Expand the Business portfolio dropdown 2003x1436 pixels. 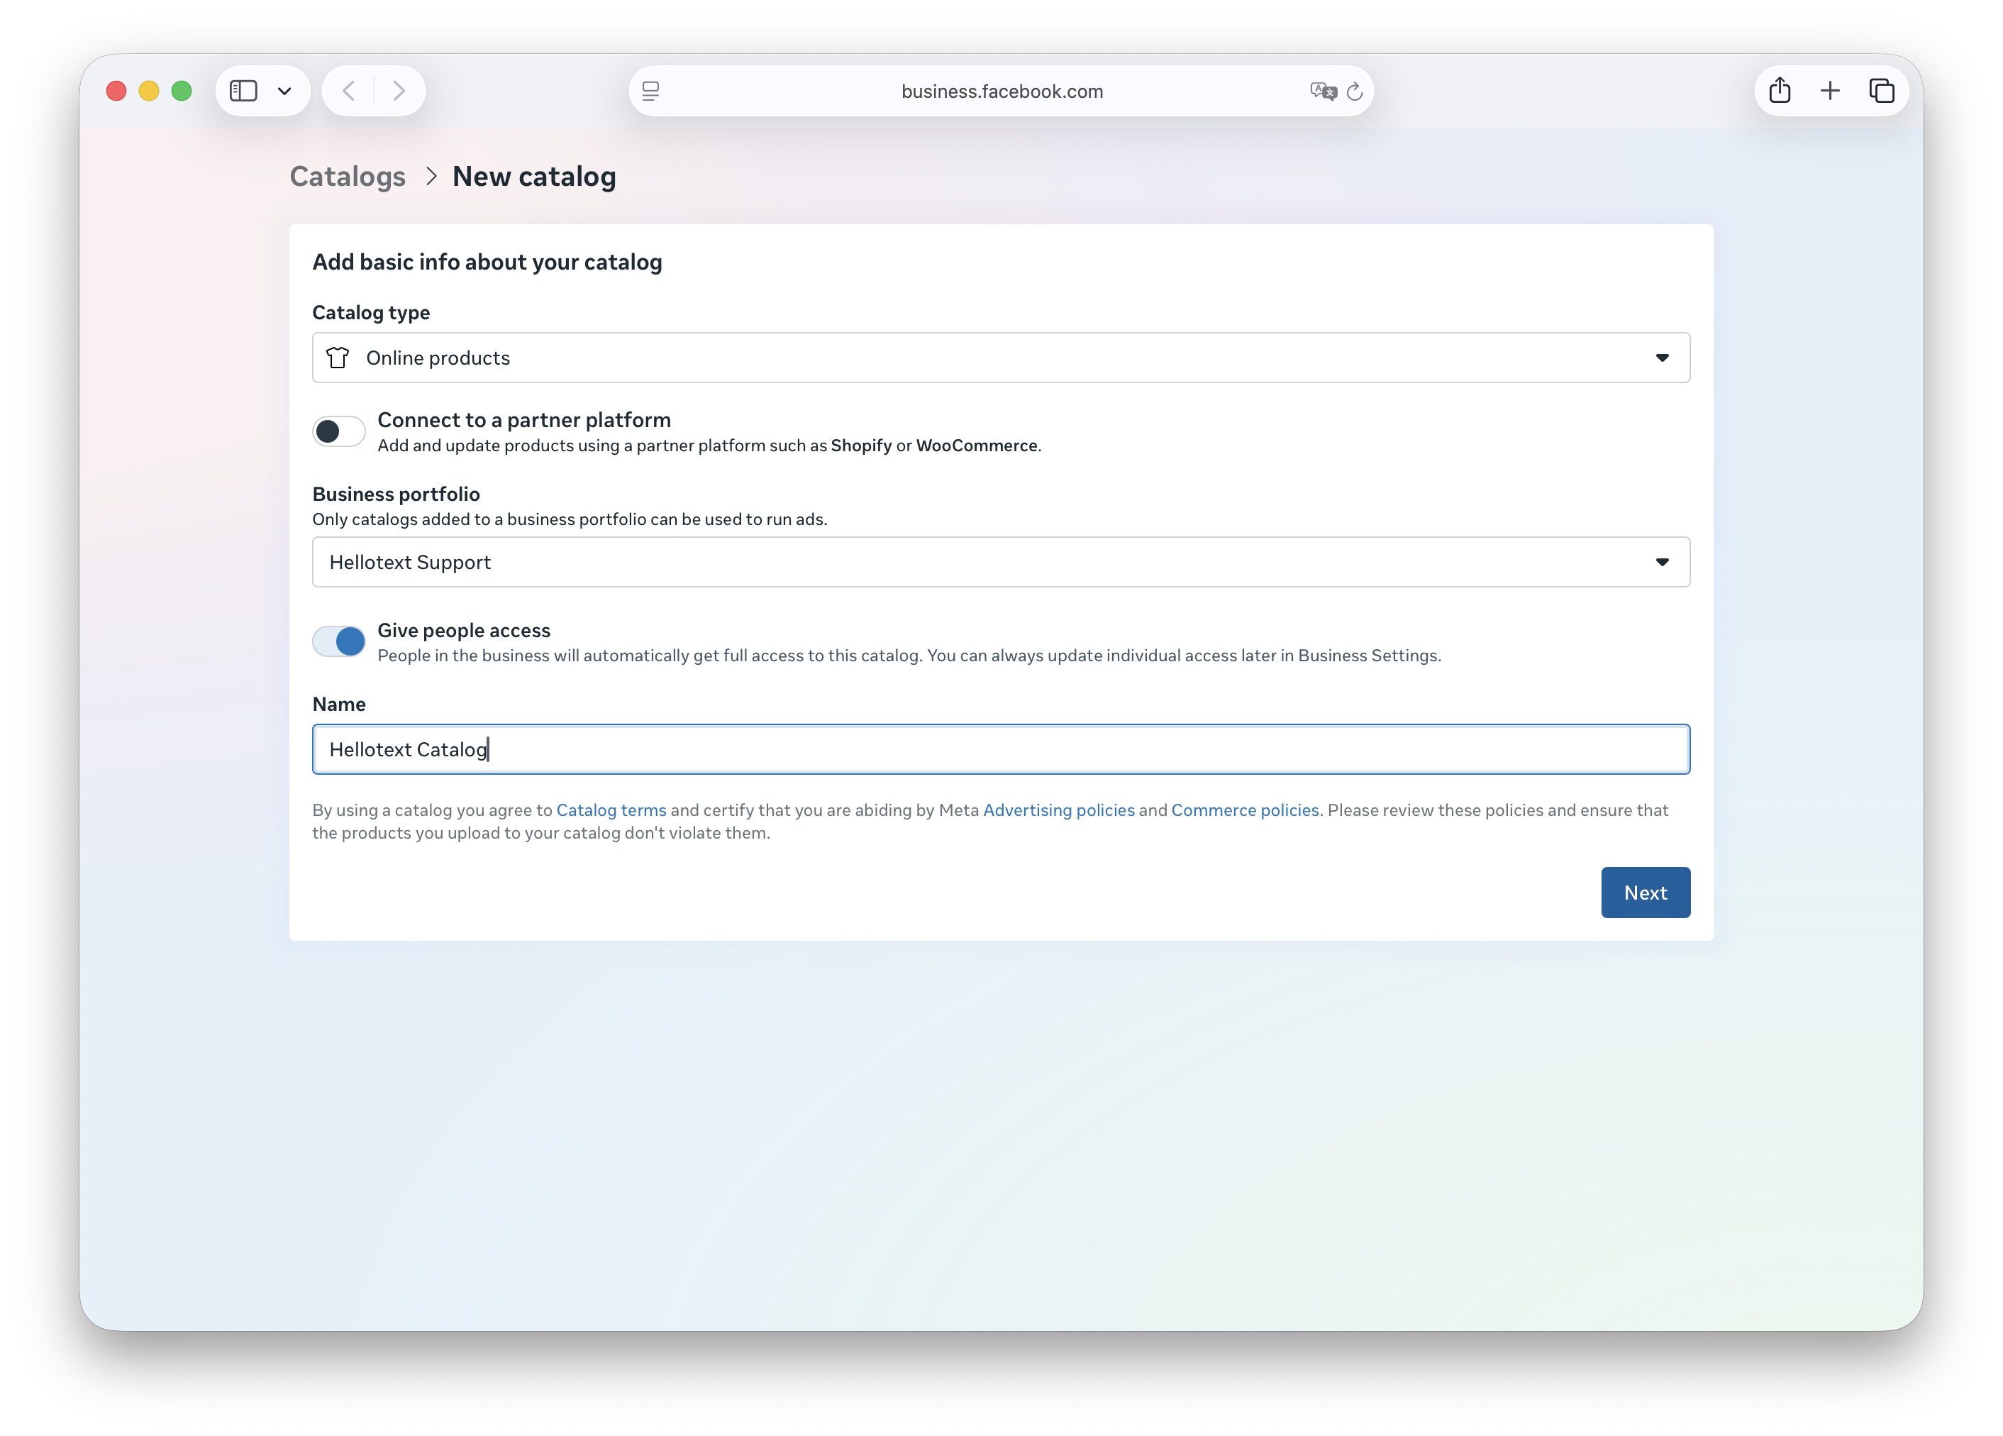point(1000,562)
